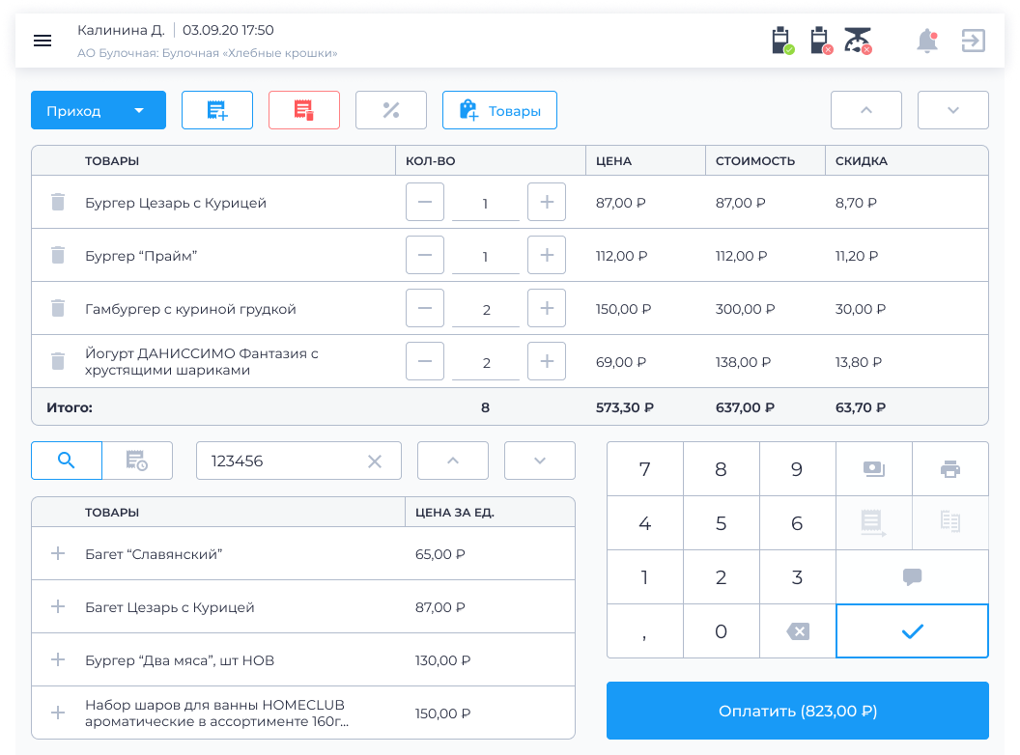Click the printer icon on the keypad
The width and height of the screenshot is (1020, 755).
[950, 469]
